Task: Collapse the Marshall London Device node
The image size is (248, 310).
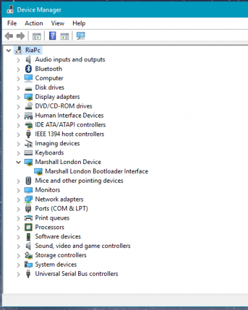Action: [19, 162]
